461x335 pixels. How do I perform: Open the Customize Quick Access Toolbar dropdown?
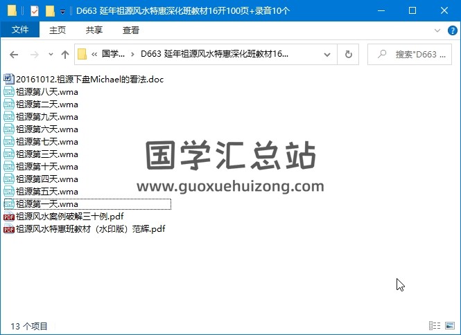click(x=62, y=11)
